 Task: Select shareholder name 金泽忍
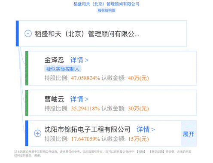pos(54,60)
